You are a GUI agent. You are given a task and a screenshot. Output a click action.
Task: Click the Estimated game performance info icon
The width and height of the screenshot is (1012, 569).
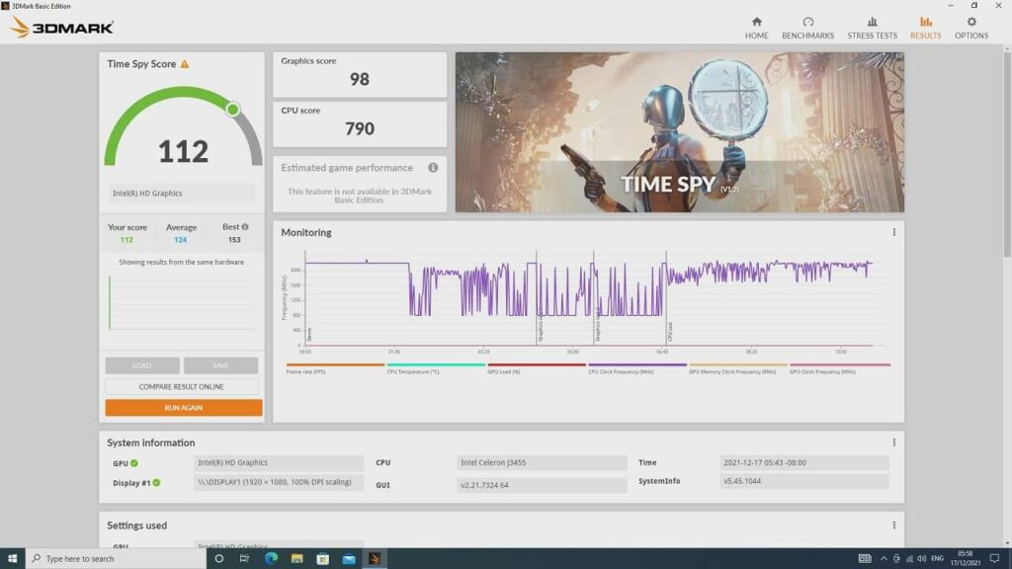point(433,168)
